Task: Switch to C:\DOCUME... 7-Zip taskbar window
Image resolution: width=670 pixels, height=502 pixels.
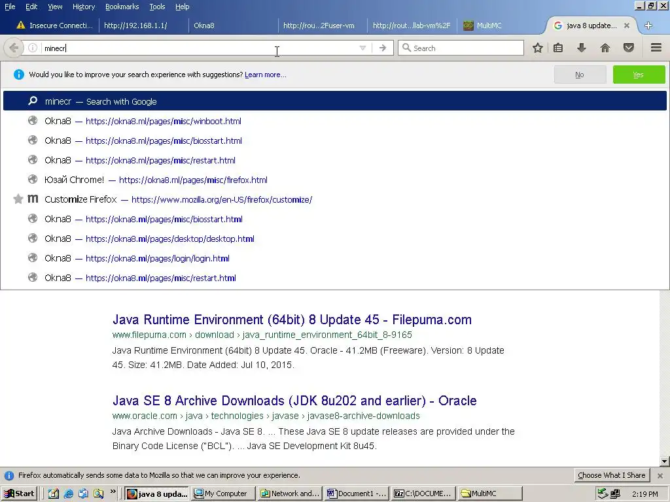Action: (423, 494)
